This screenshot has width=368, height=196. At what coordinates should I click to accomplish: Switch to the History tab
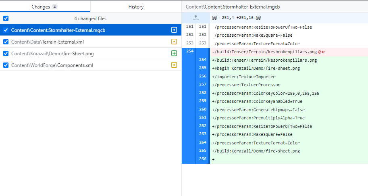point(136,6)
